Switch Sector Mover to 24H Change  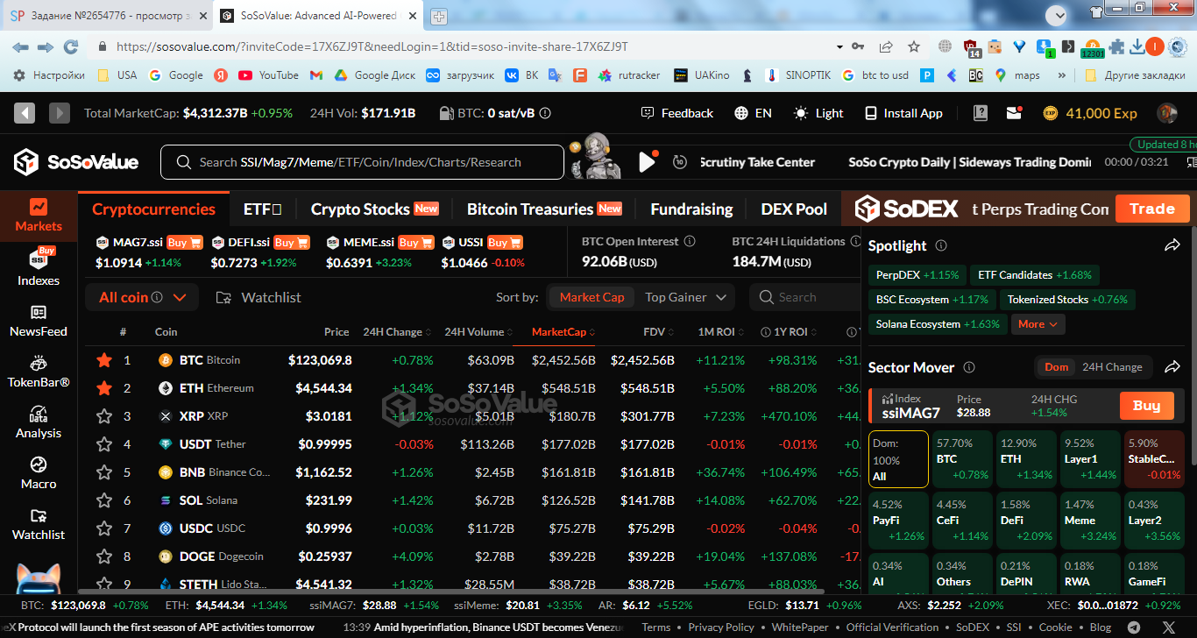1112,367
